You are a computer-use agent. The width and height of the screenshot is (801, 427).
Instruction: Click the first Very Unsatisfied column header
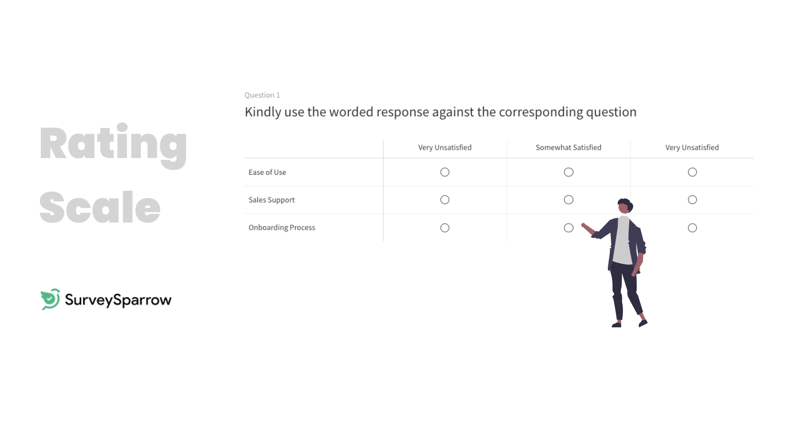pos(445,147)
